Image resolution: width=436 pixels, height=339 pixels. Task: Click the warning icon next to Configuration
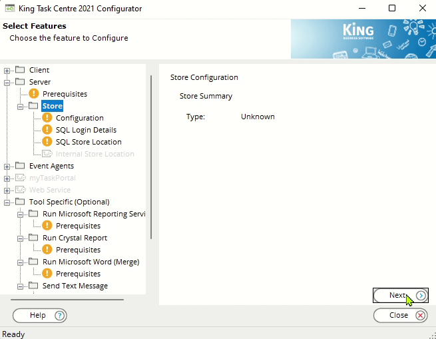click(x=47, y=118)
